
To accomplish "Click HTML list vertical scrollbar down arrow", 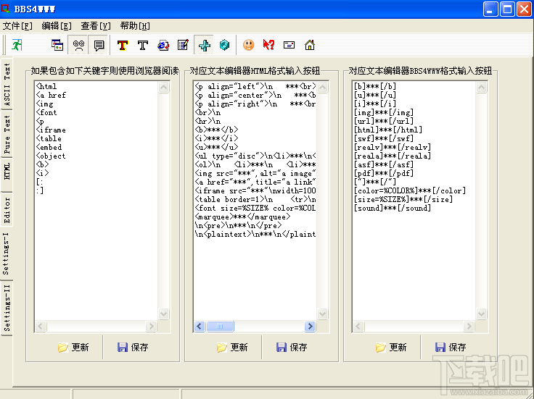I will 323,314.
